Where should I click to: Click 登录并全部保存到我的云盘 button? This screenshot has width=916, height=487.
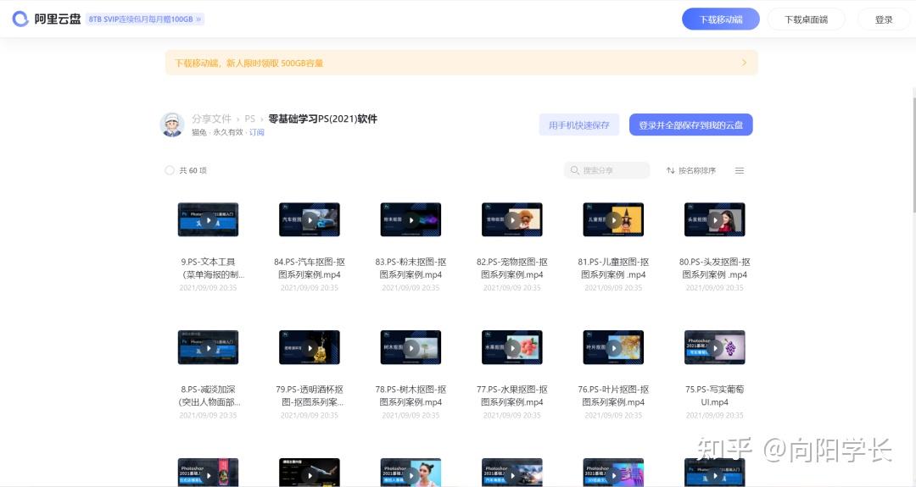690,125
